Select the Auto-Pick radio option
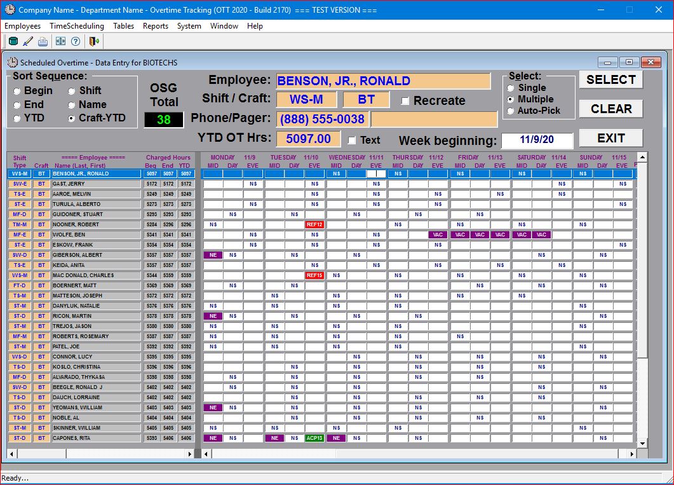The width and height of the screenshot is (674, 485). 511,111
